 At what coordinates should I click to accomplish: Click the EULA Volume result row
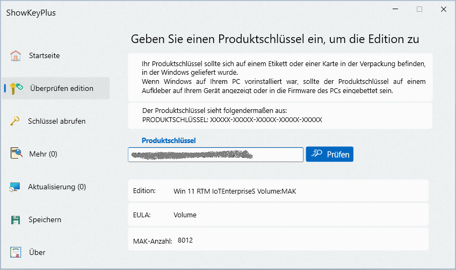tap(278, 215)
